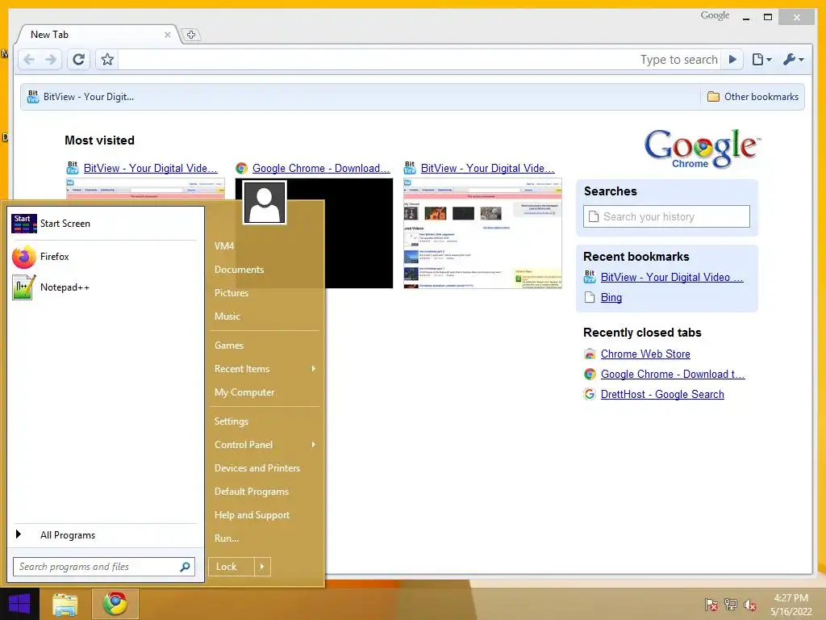Viewport: 826px width, 620px height.
Task: Bookmark this page with the star icon
Action: coord(107,60)
